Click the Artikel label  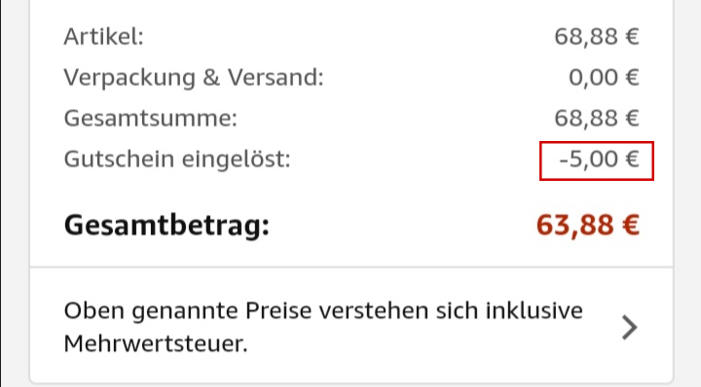coord(104,37)
